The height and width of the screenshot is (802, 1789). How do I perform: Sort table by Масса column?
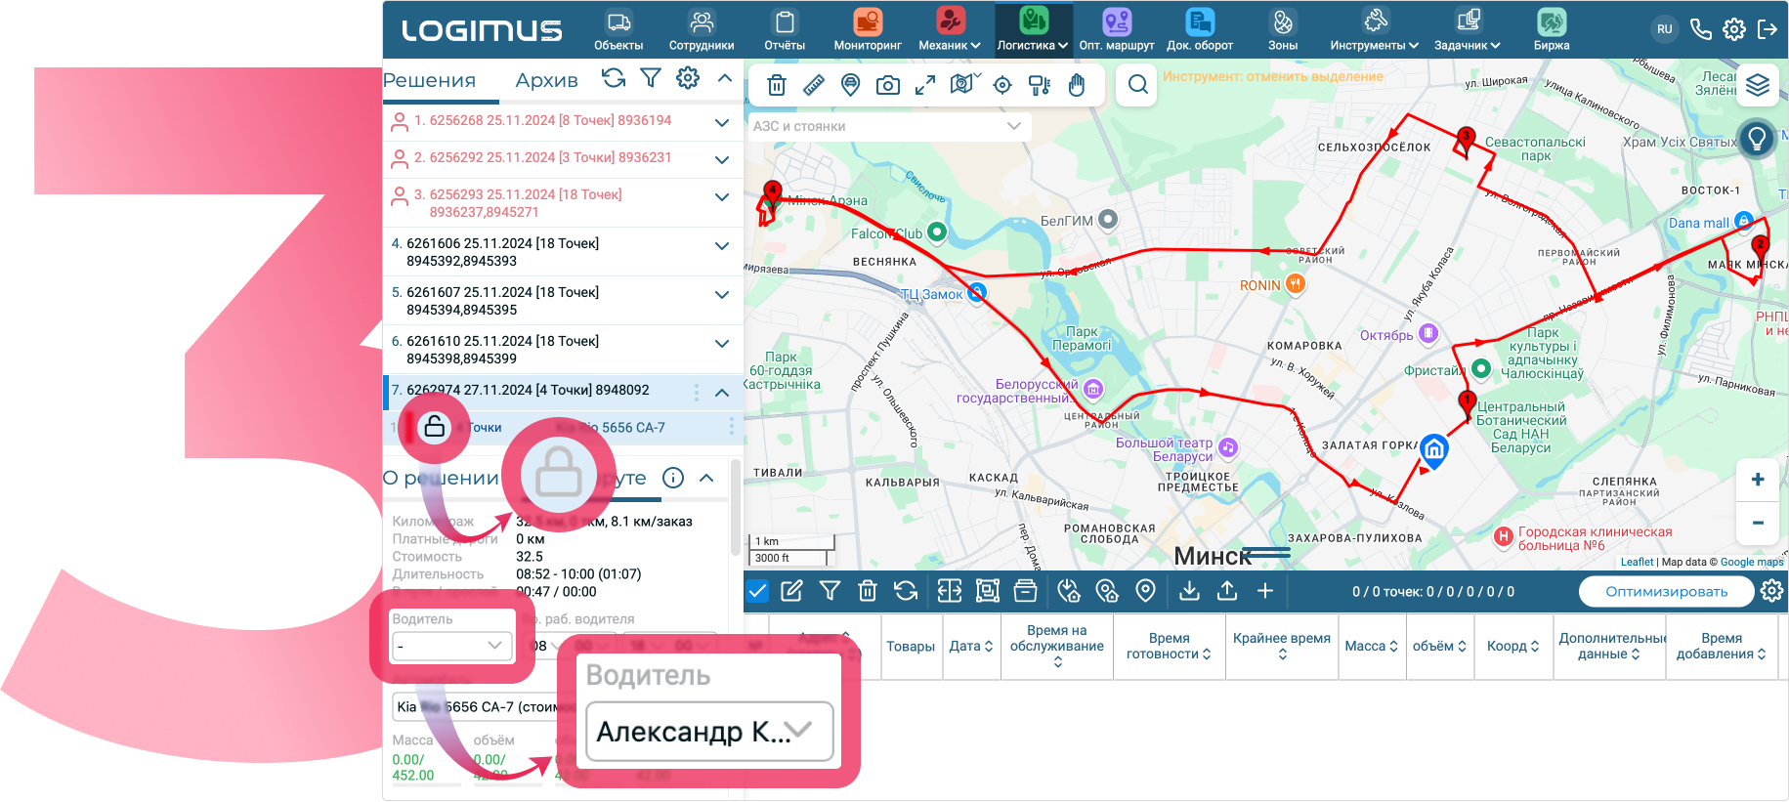1372,646
